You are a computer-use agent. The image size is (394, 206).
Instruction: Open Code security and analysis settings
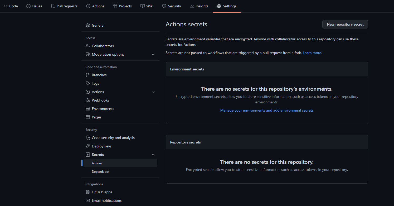point(113,138)
